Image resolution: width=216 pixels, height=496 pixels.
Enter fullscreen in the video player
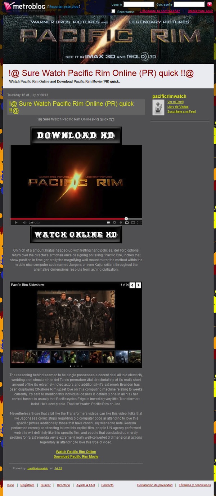pos(139,222)
